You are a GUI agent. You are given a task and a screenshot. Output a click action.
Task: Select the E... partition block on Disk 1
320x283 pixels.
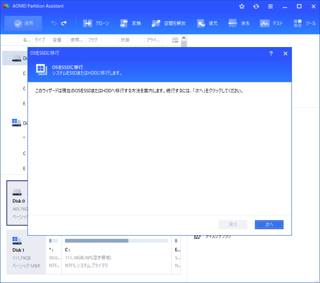coord(176,255)
